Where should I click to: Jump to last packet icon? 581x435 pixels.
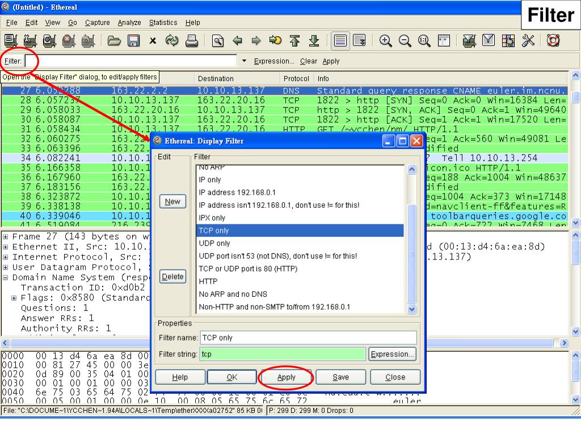pyautogui.click(x=314, y=40)
